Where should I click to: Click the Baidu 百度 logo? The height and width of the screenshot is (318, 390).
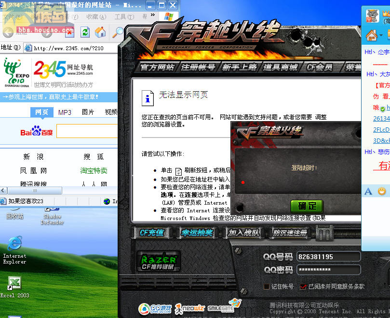[36, 131]
